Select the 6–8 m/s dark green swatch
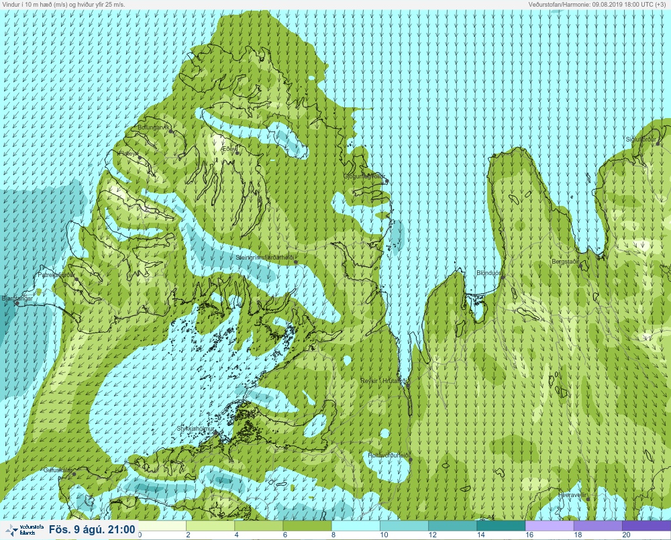Screen dimensions: 671x540 (307, 526)
